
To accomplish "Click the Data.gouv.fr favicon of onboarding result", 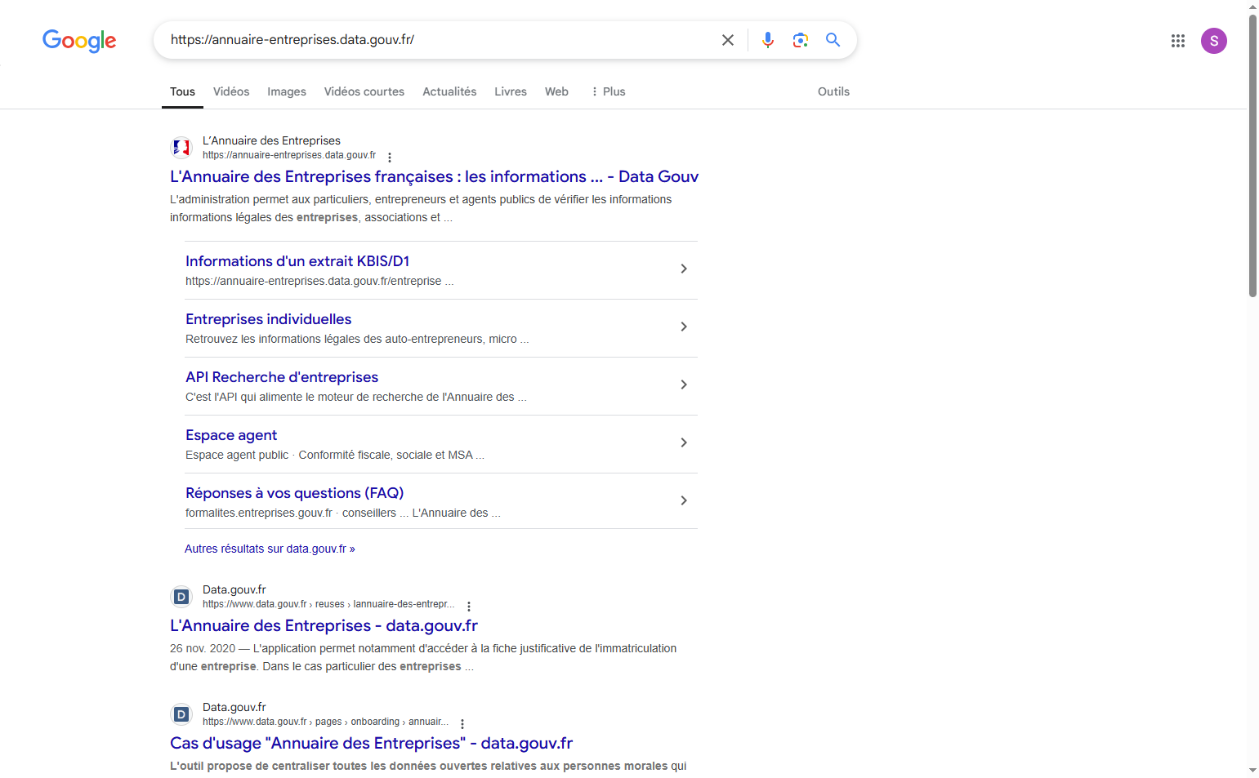I will [181, 714].
